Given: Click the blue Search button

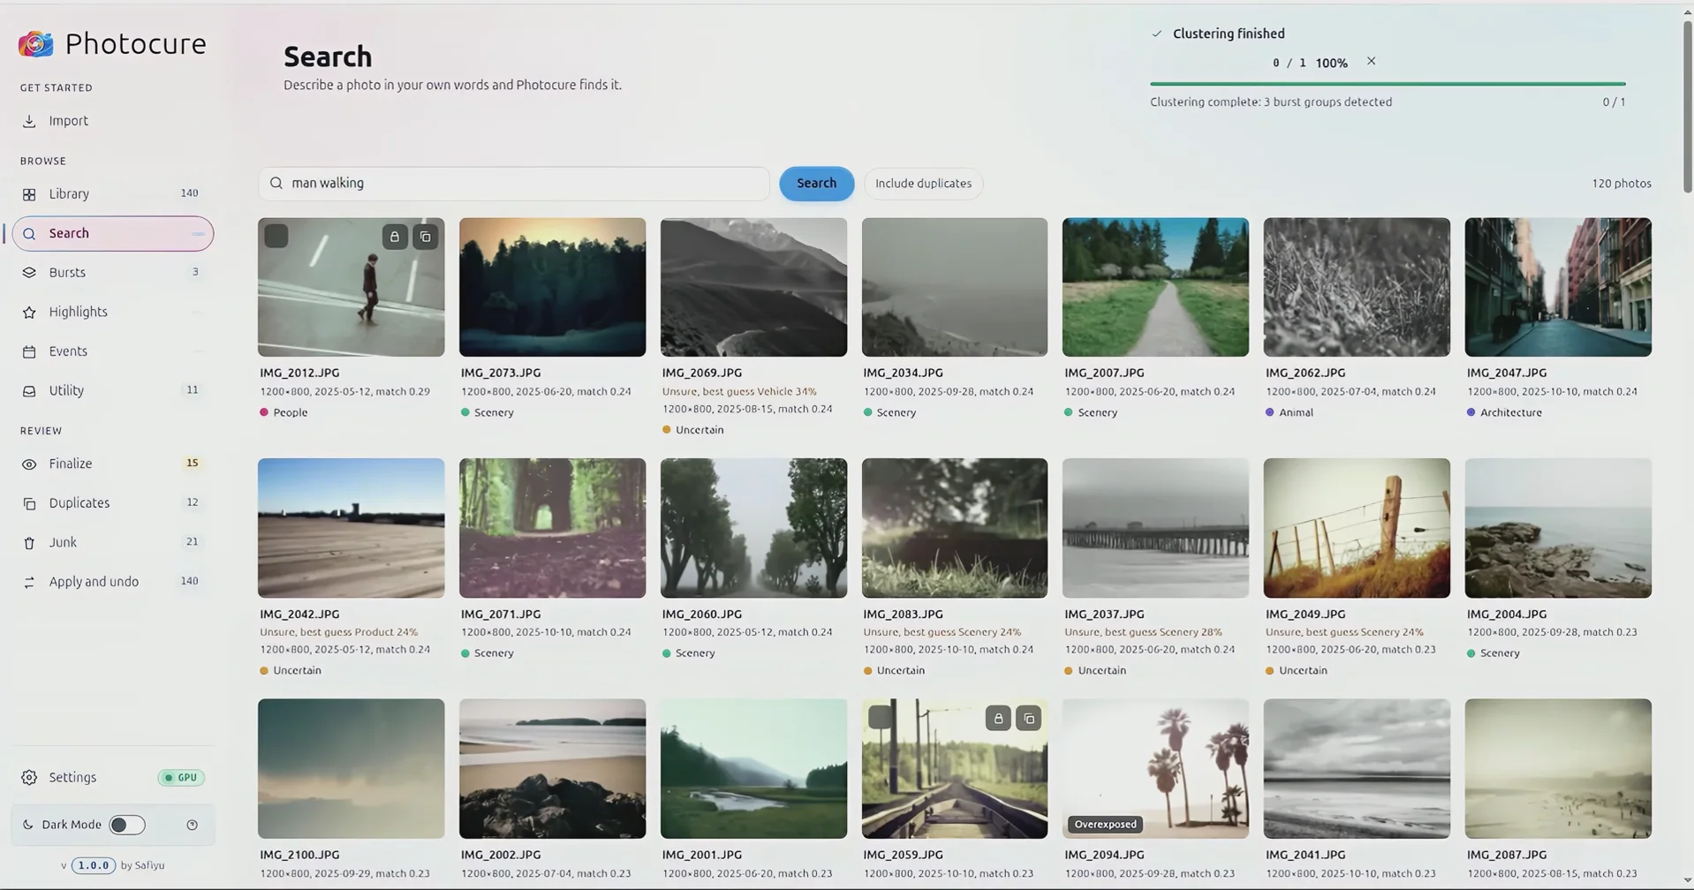Looking at the screenshot, I should tap(816, 183).
